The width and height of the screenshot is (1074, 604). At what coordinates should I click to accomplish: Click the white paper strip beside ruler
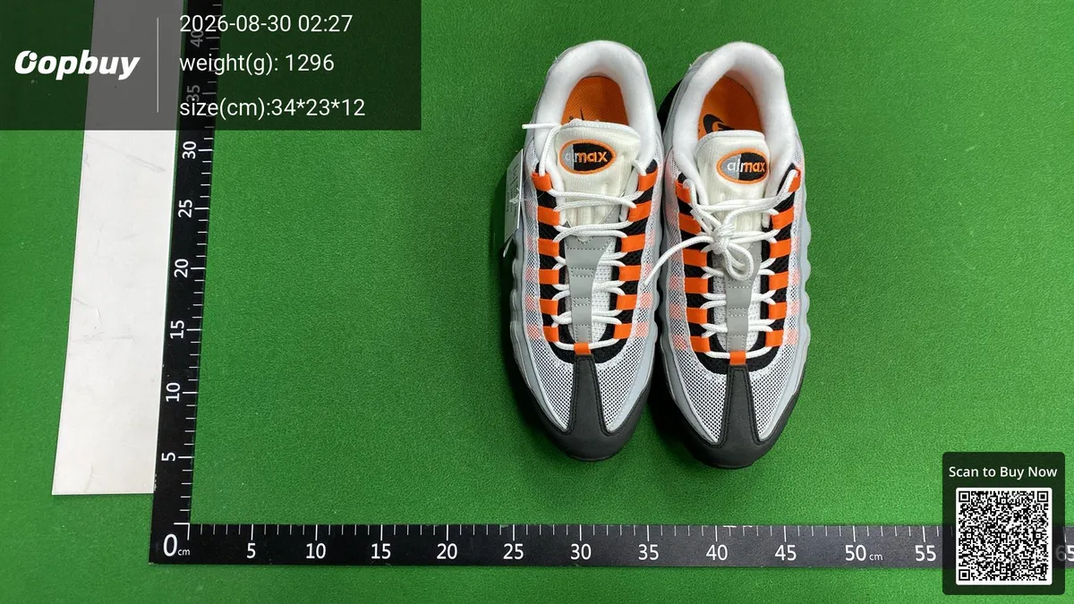(x=115, y=306)
